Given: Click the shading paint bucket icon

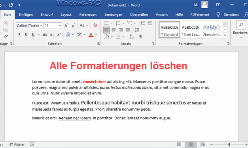Looking at the screenshot, I should click(107, 37).
